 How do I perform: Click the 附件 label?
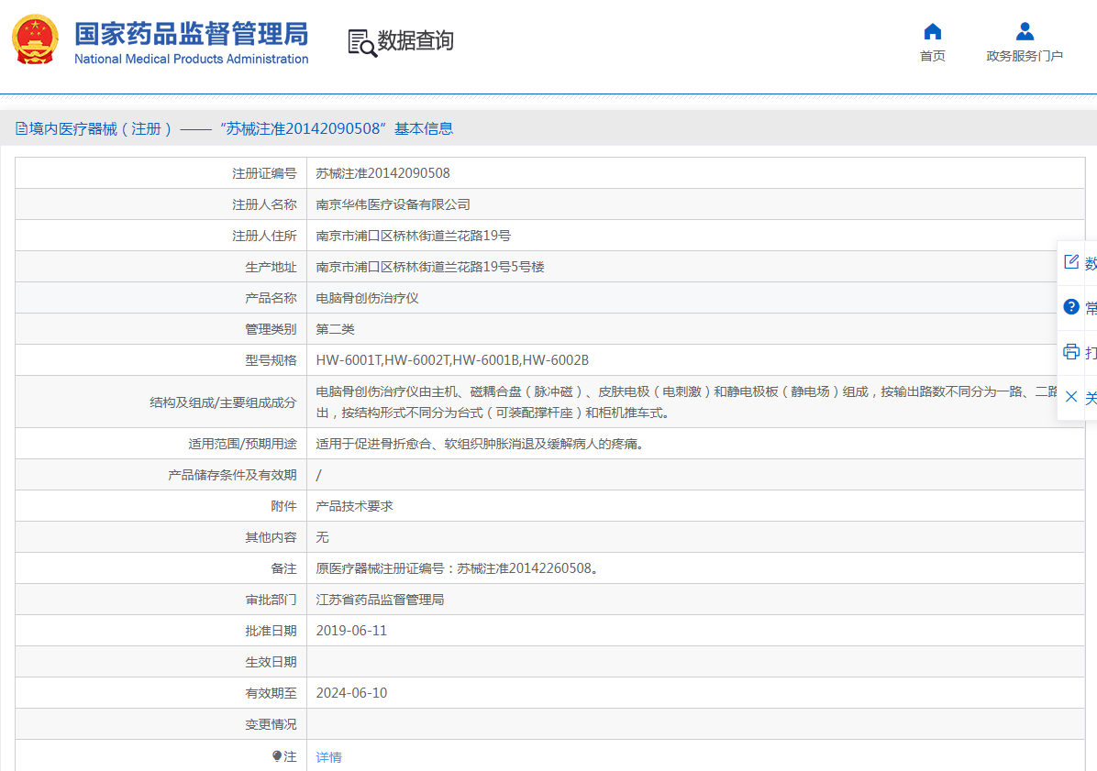tap(283, 506)
